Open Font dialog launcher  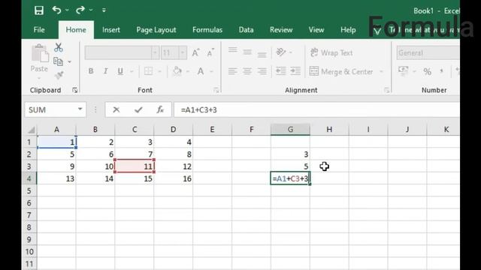(216, 90)
